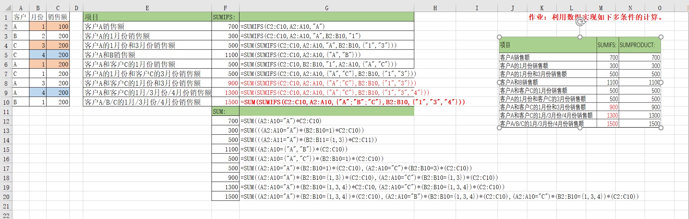Image resolution: width=689 pixels, height=219 pixels.
Task: Select column G by its header
Action: click(x=327, y=8)
